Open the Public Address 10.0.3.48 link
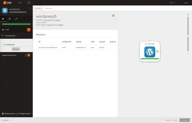This screenshot has height=123, width=192. 50,25
